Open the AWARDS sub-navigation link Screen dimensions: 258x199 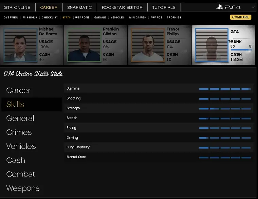[156, 17]
